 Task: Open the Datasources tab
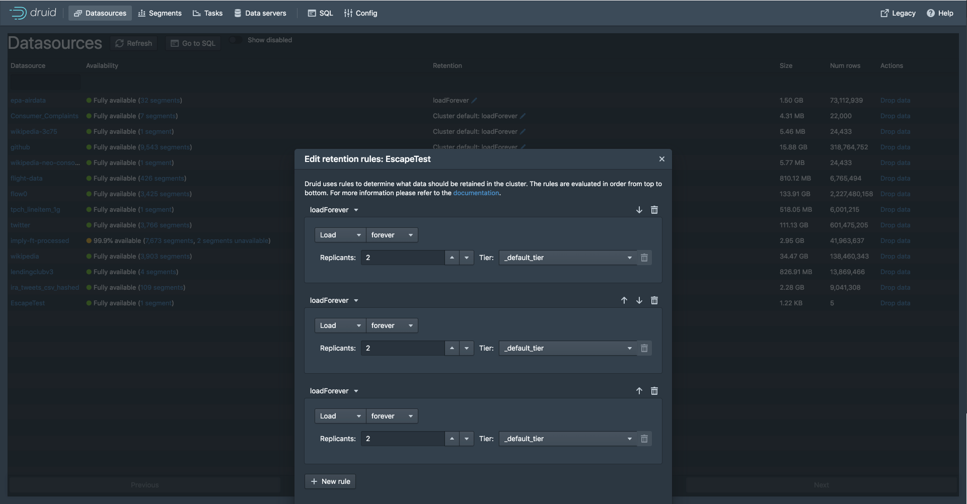point(100,13)
